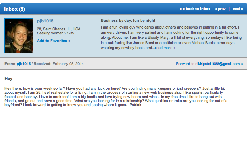Click the 'Received:' label
This screenshot has height=145, width=247.
[43, 64]
